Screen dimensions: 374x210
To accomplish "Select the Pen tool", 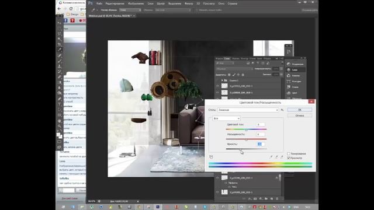I will pyautogui.click(x=60, y=99).
